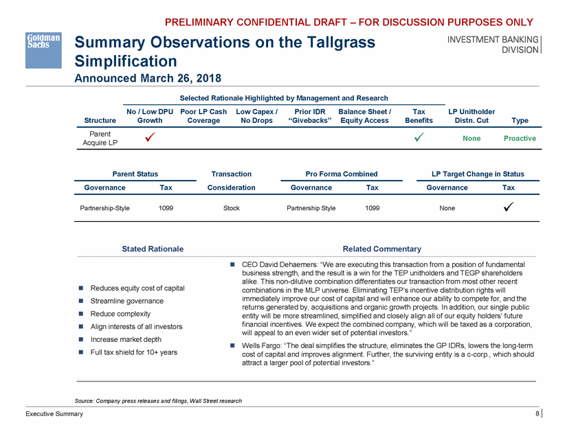This screenshot has width=565, height=436.
Task: Click the square bullet beside Reduces equity cost of capital
Action: point(81,288)
